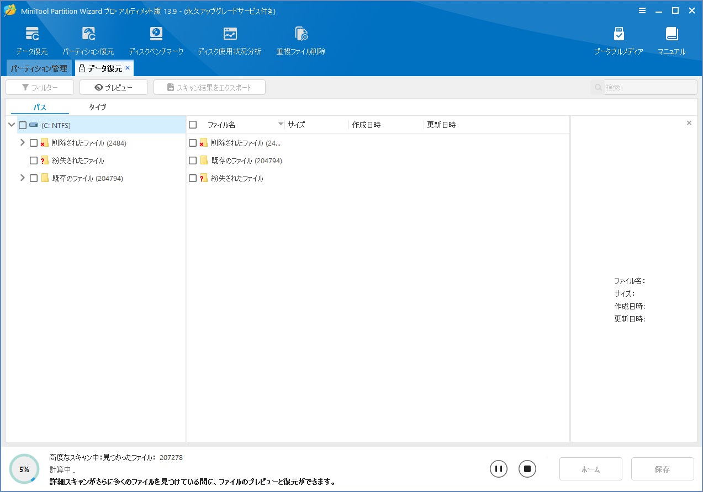The image size is (703, 492).
Task: Click the 紛失されたファイル folder icon in tree
Action: point(45,161)
